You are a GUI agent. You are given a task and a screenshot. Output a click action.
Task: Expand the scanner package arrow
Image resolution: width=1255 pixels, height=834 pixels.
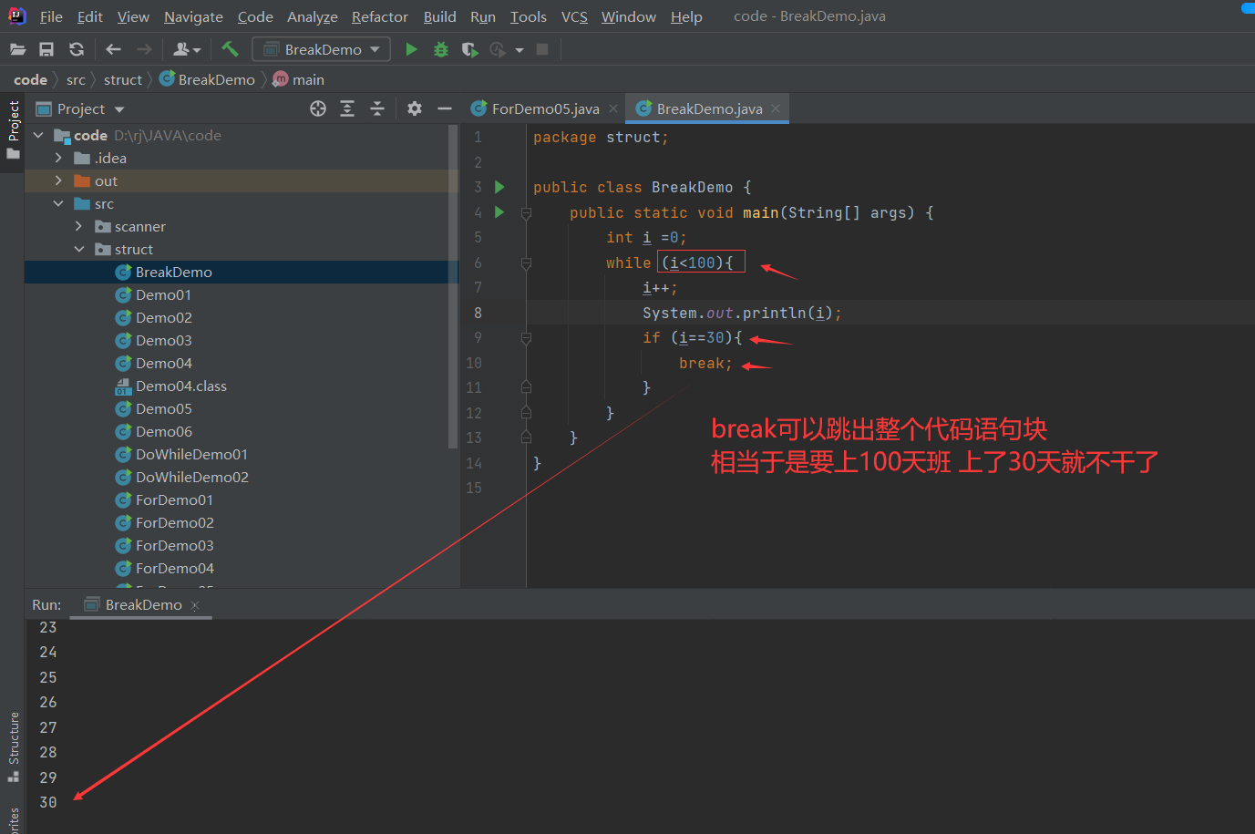pyautogui.click(x=79, y=226)
